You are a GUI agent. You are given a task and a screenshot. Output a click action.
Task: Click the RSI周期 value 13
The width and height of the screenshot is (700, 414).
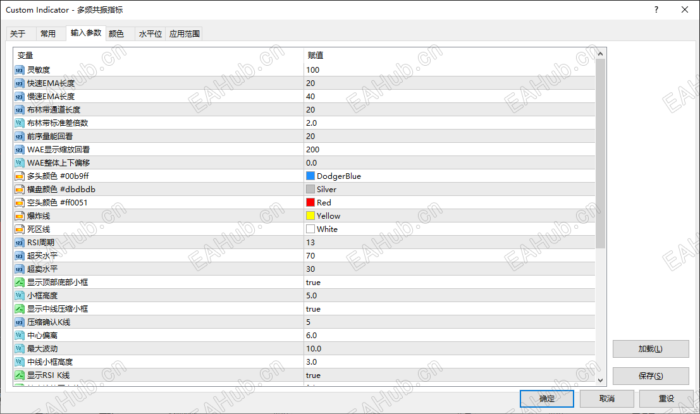[x=310, y=243]
